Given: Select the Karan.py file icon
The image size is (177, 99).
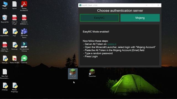Looking at the screenshot, I should point(14,46).
